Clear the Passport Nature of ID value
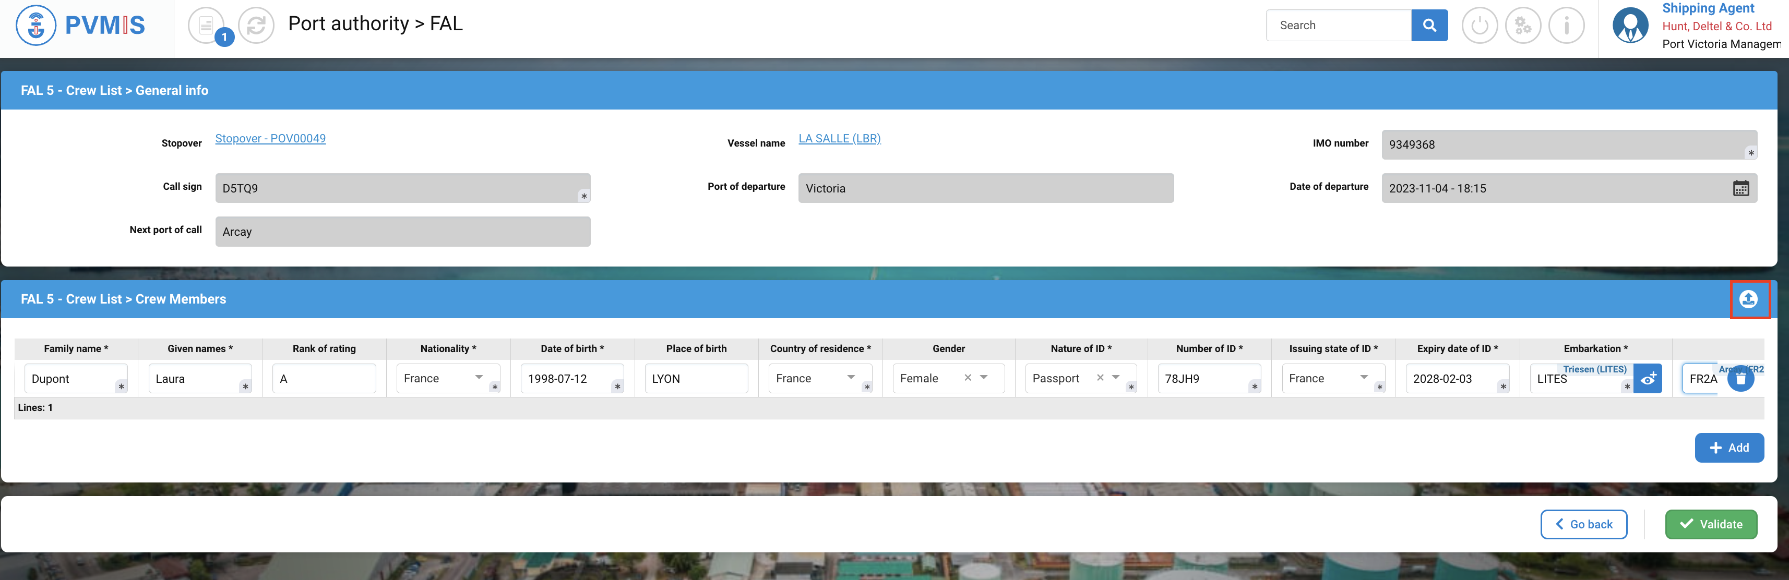The image size is (1789, 580). (1100, 378)
